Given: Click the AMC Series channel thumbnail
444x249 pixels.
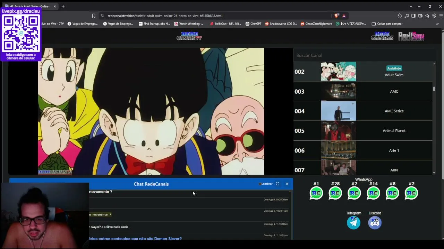Looking at the screenshot, I should point(339,111).
